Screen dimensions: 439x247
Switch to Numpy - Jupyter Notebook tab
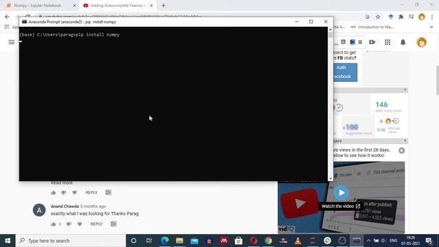coord(38,5)
